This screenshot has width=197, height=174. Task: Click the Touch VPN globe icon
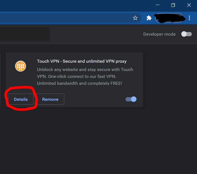(x=20, y=66)
